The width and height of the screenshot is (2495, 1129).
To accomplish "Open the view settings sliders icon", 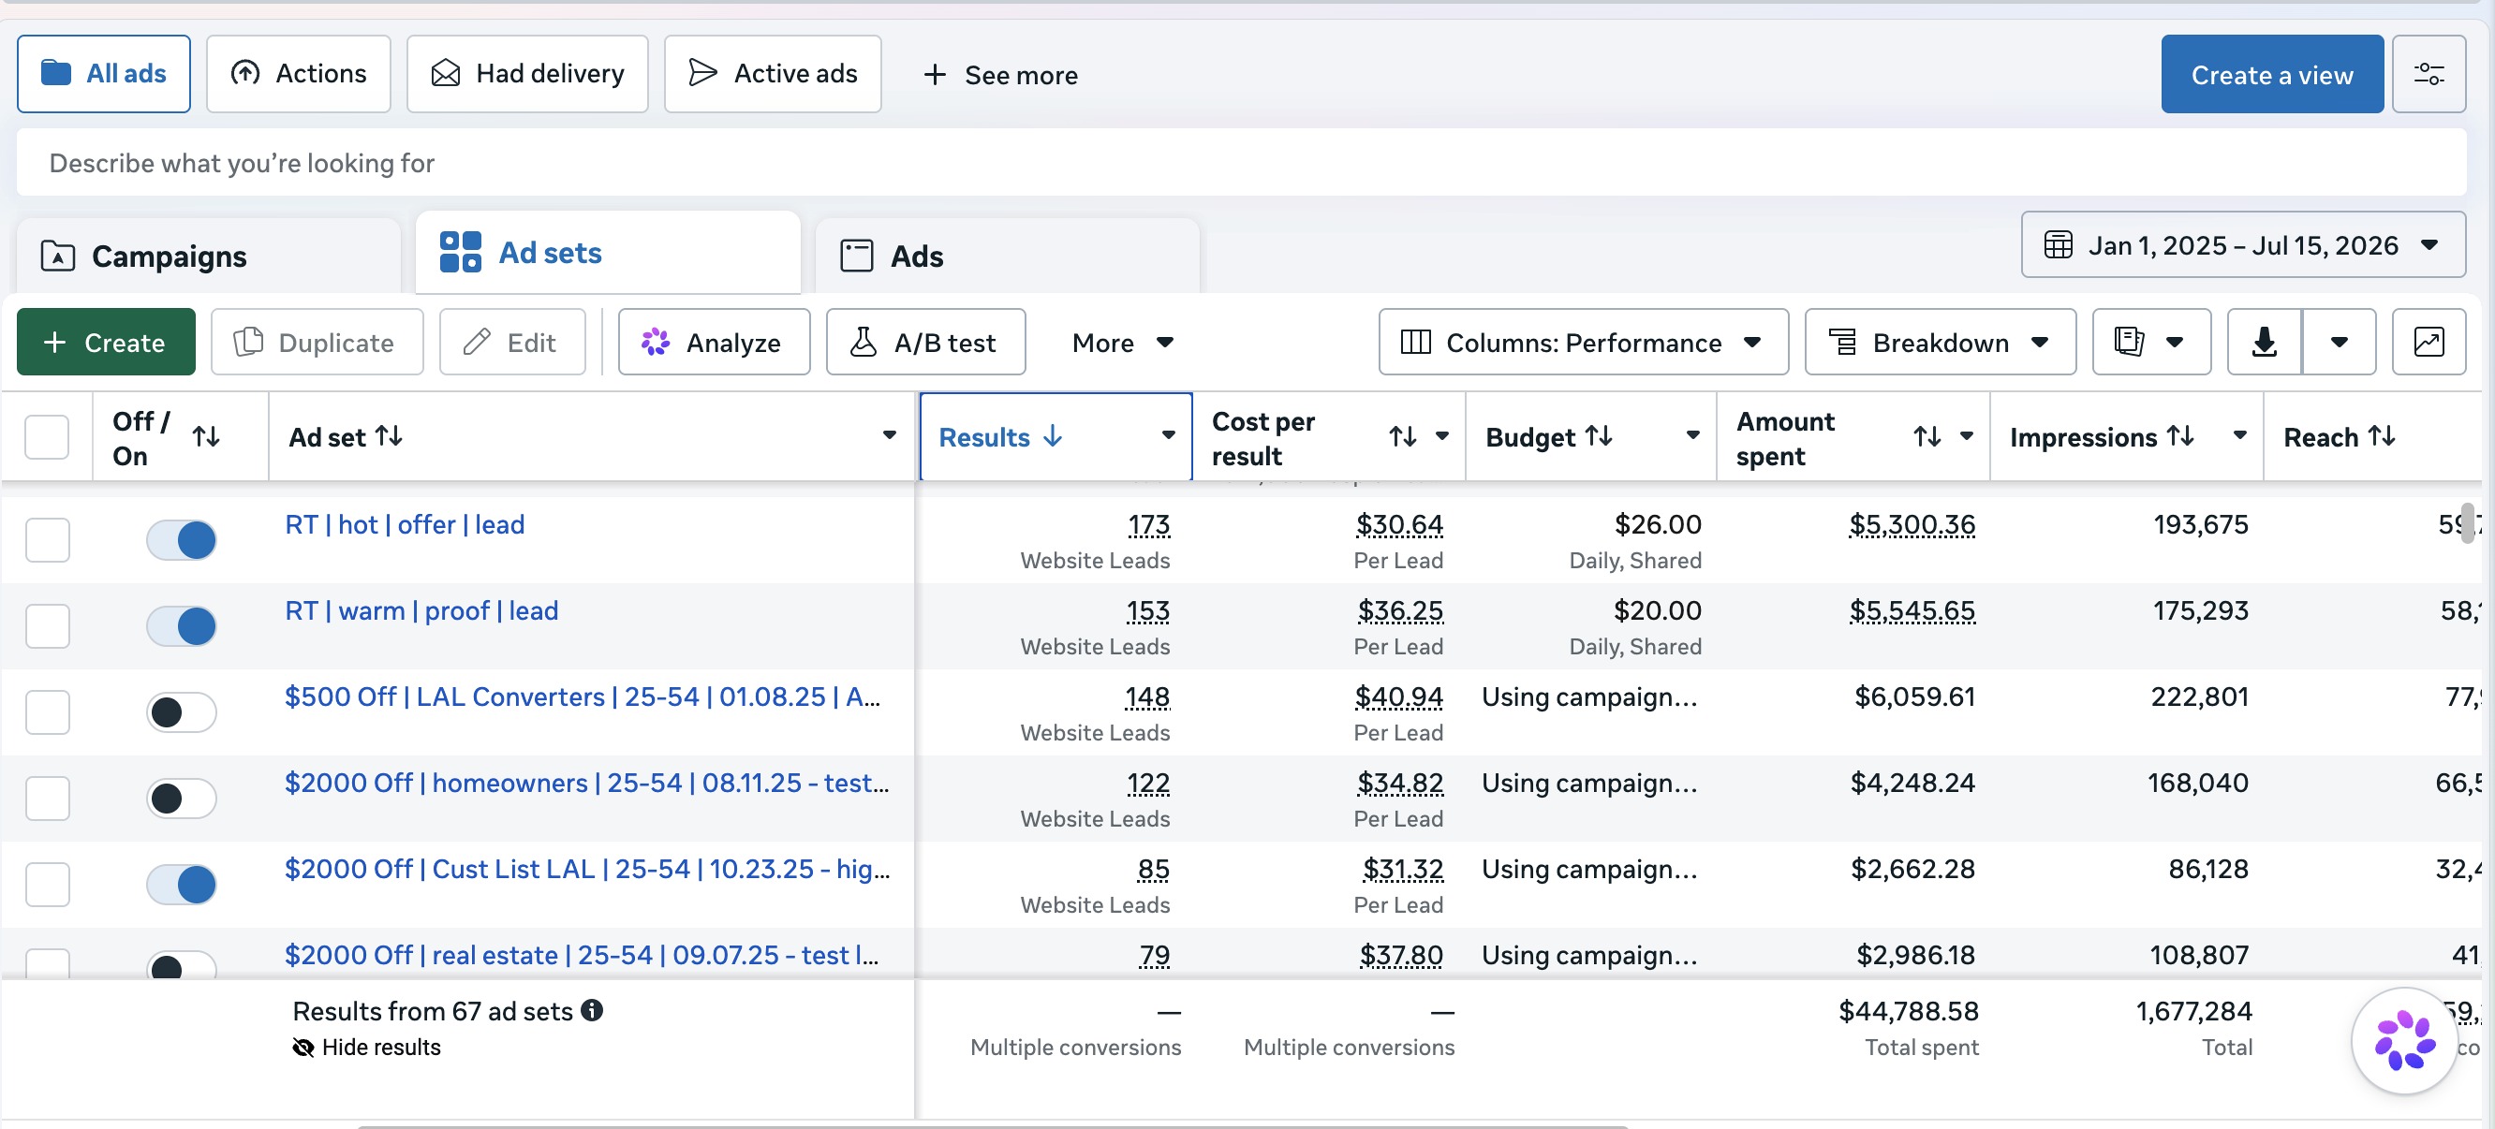I will 2429,75.
